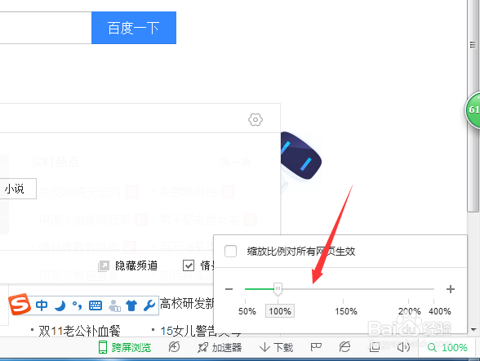The width and height of the screenshot is (480, 361).
Task: Select the 100% zoom label
Action: click(x=280, y=311)
